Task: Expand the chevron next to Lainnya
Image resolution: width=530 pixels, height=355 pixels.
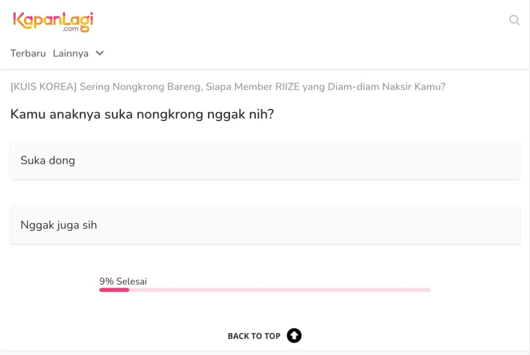Action: [x=100, y=53]
